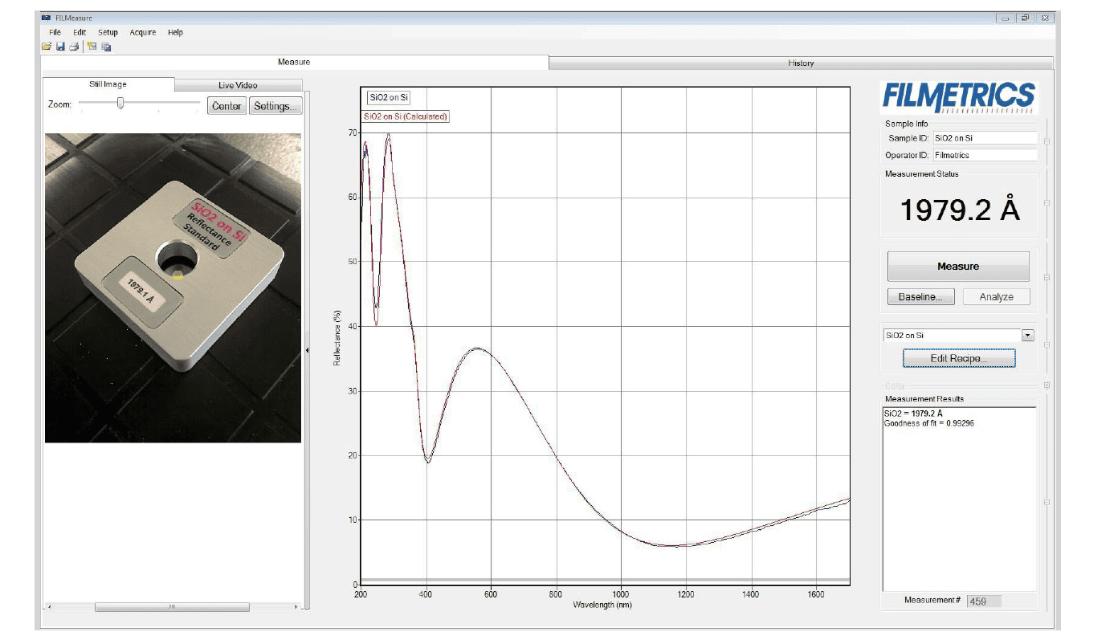Open the SiO2 on Si recipe dropdown
Image resolution: width=1118 pixels, height=644 pixels.
(1027, 336)
